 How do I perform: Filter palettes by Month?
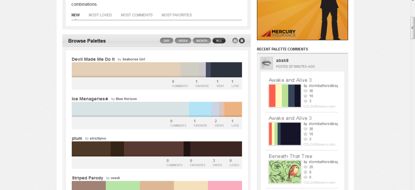201,41
